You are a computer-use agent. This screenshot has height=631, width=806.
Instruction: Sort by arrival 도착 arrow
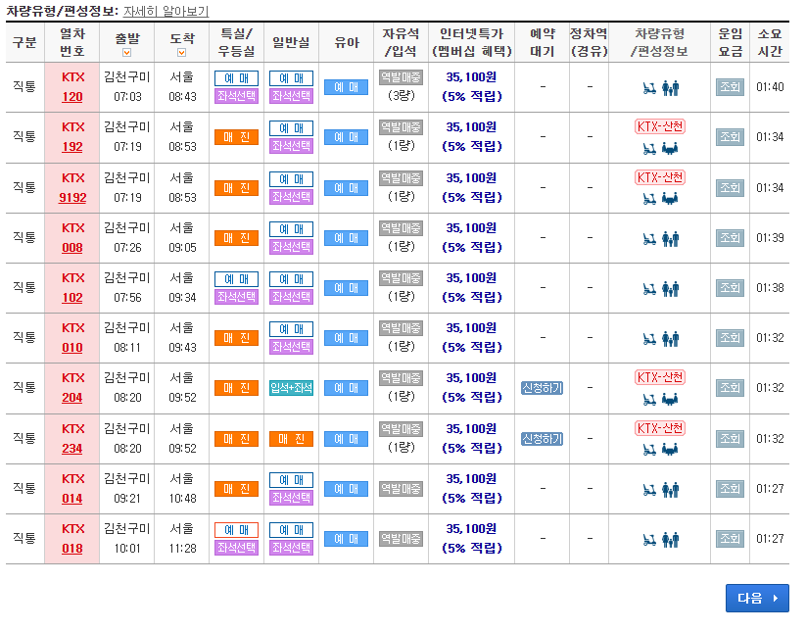pyautogui.click(x=181, y=53)
